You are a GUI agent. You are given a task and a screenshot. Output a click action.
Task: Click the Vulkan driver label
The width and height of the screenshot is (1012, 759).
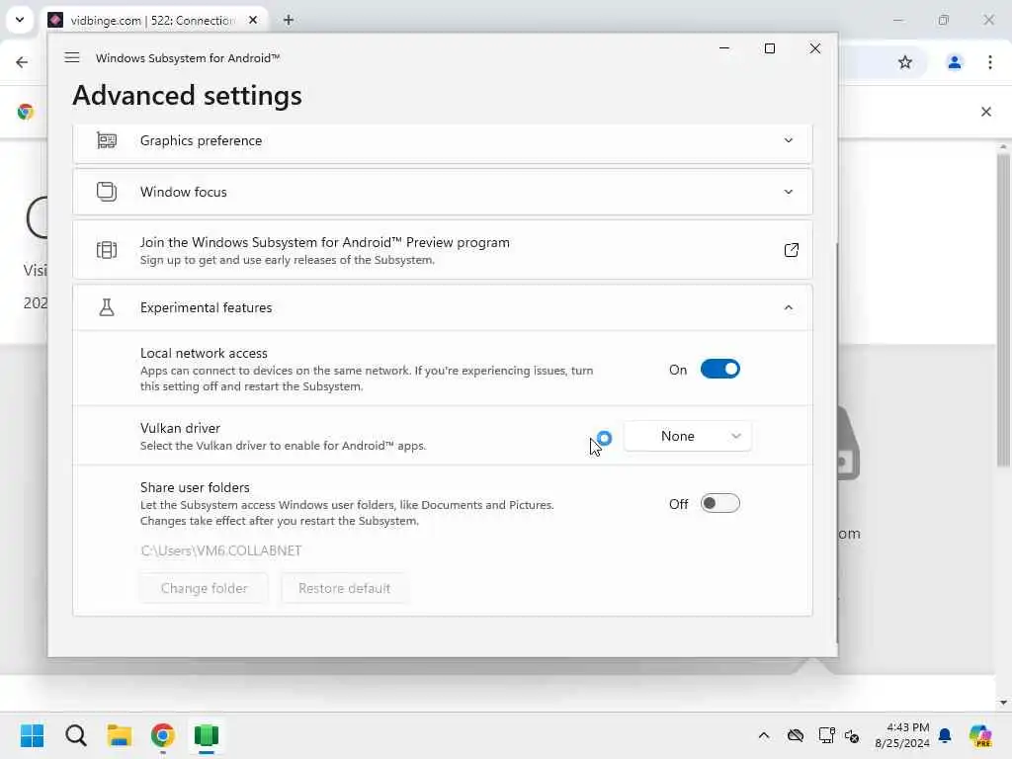pyautogui.click(x=180, y=428)
